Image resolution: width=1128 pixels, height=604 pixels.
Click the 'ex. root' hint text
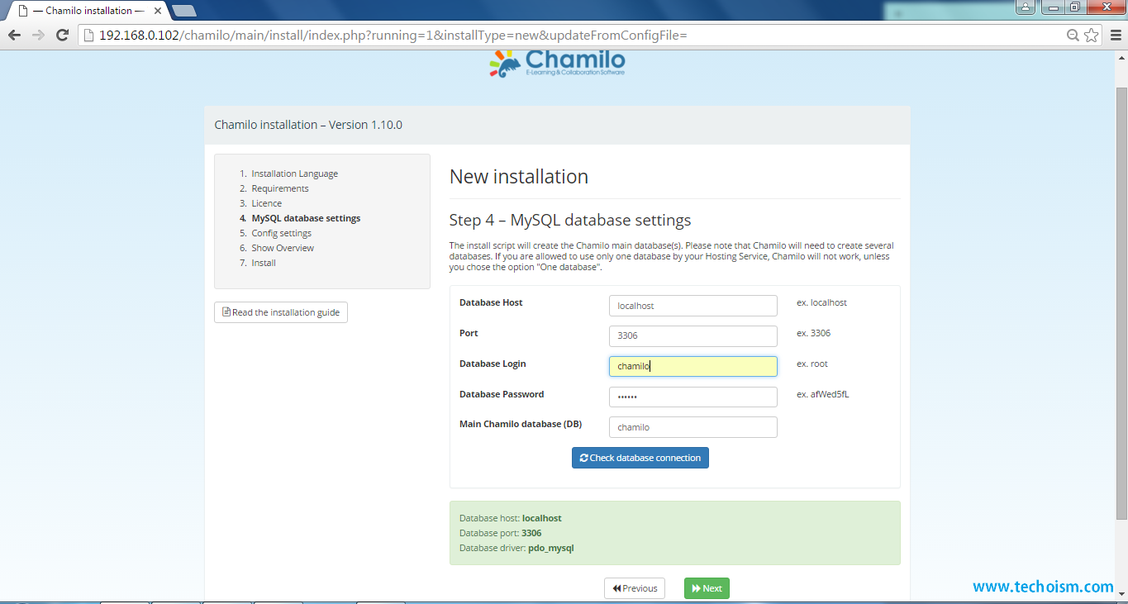pos(811,364)
